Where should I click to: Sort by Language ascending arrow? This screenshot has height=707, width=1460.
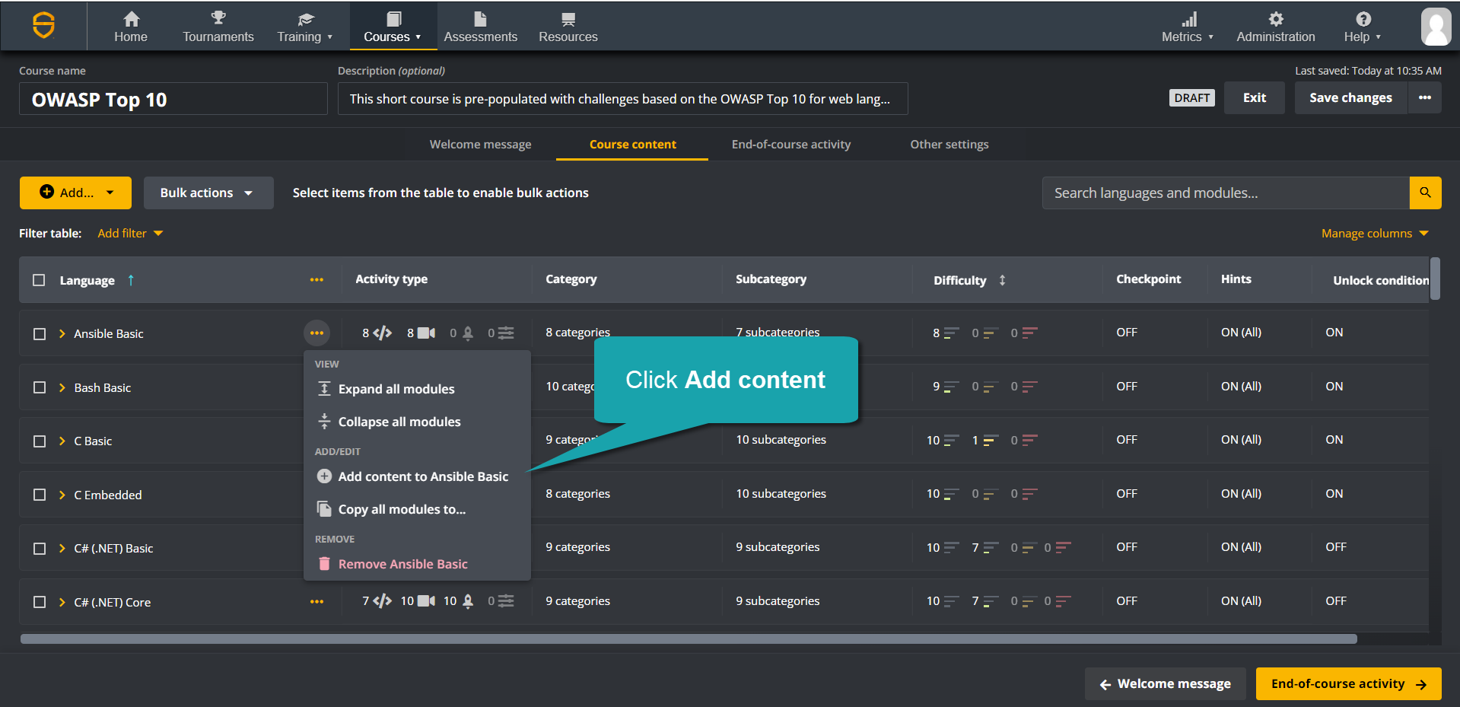click(x=131, y=280)
